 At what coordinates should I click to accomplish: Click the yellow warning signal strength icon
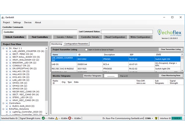point(56,118)
